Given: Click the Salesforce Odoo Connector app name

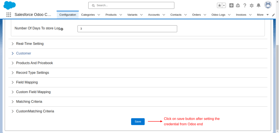Looking at the screenshot, I should pos(33,15).
